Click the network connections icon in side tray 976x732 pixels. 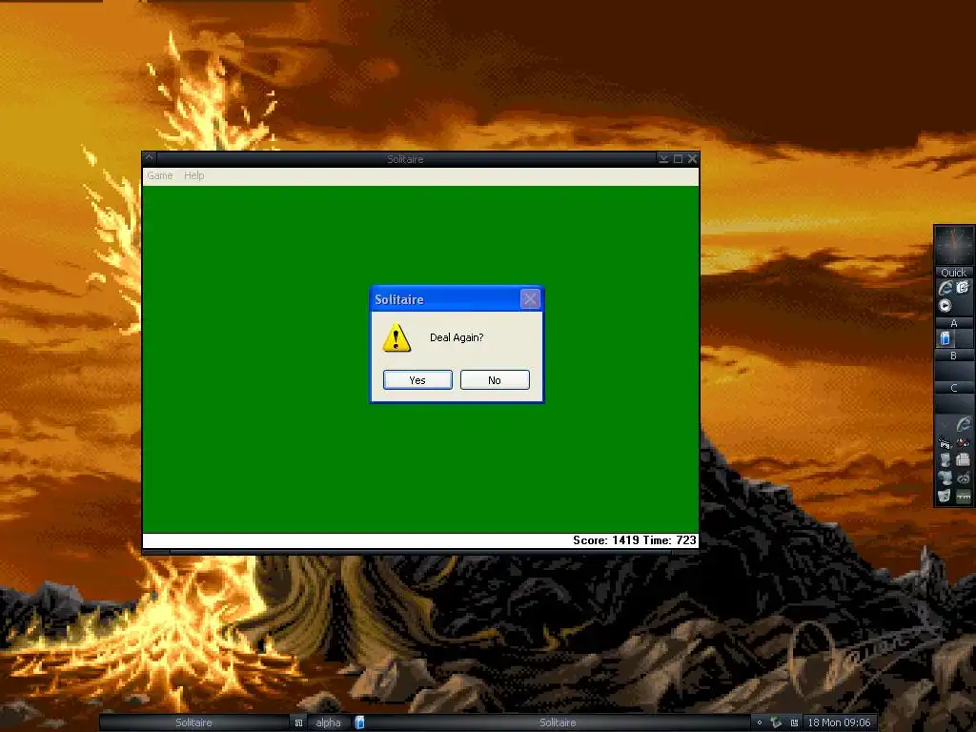pos(945,443)
